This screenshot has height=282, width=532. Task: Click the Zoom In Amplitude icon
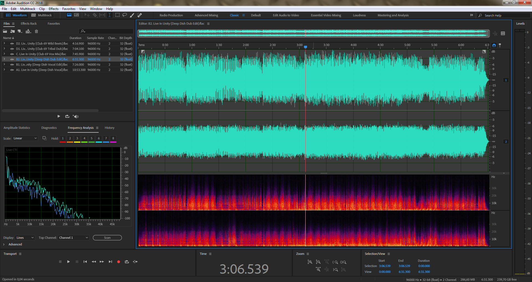pos(310,262)
